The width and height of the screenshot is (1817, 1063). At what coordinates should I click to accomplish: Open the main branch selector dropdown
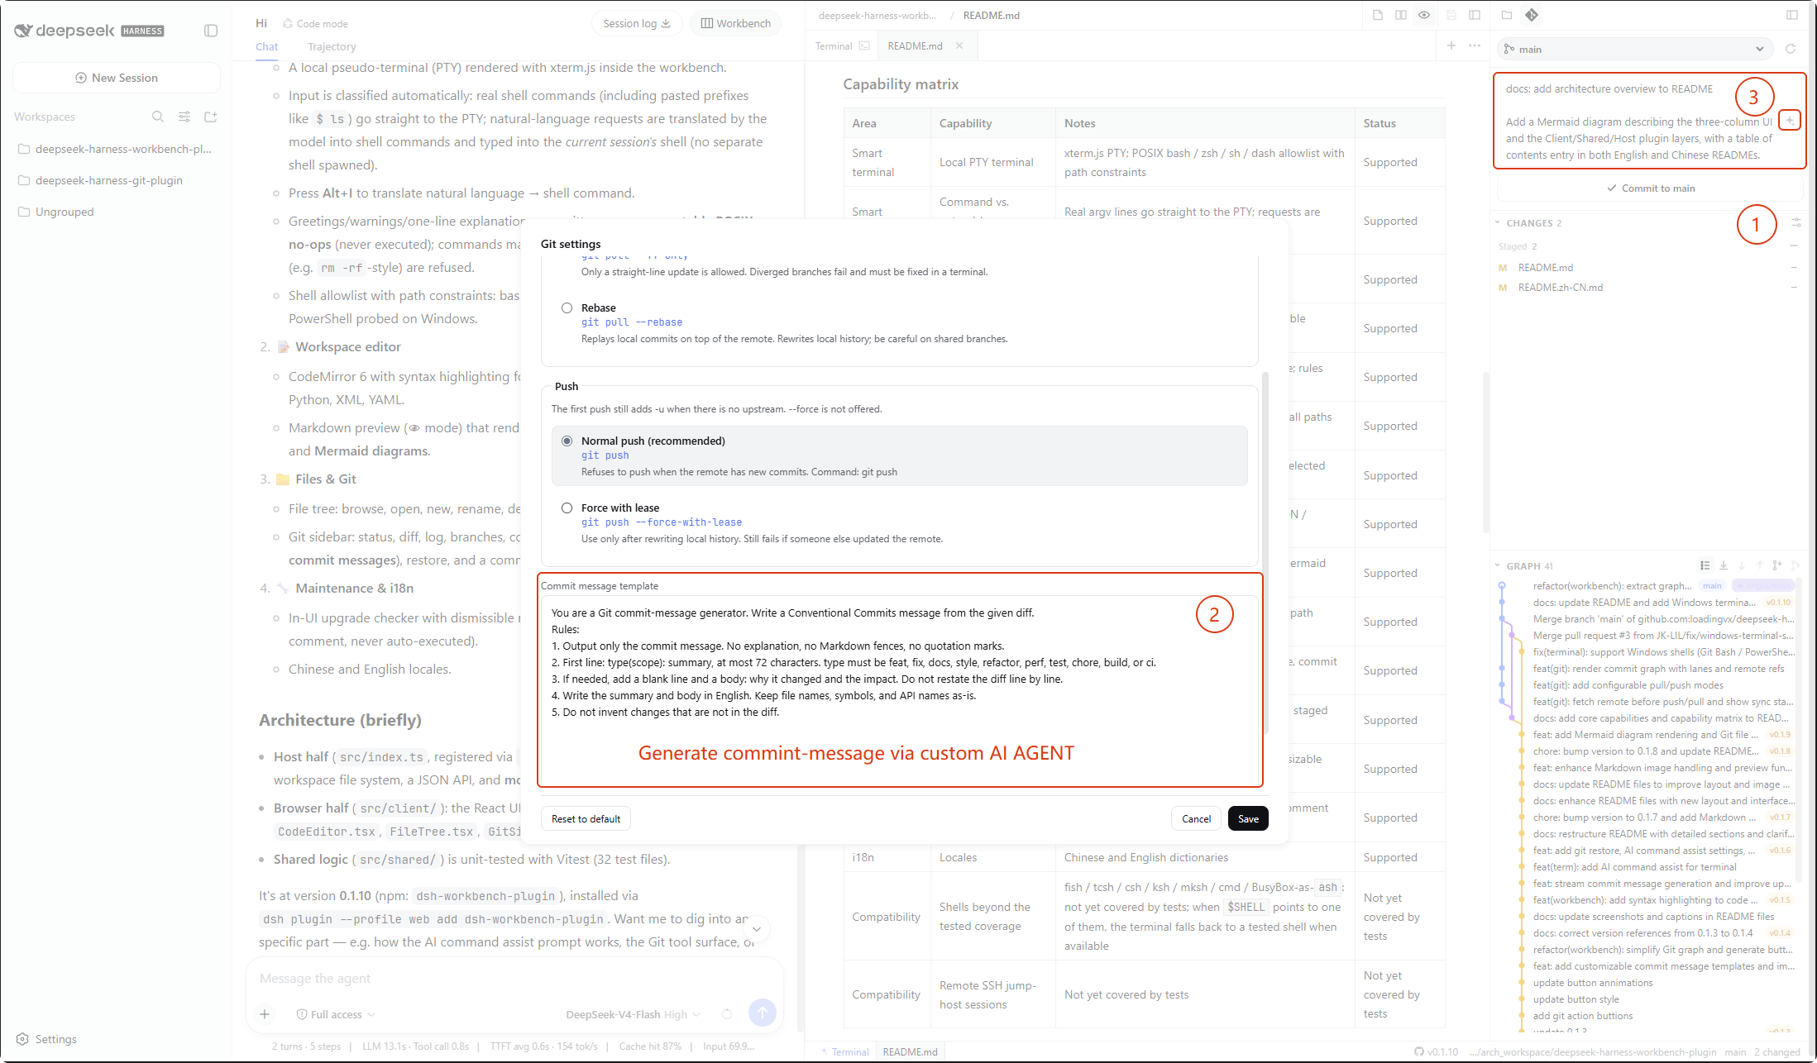click(x=1633, y=49)
